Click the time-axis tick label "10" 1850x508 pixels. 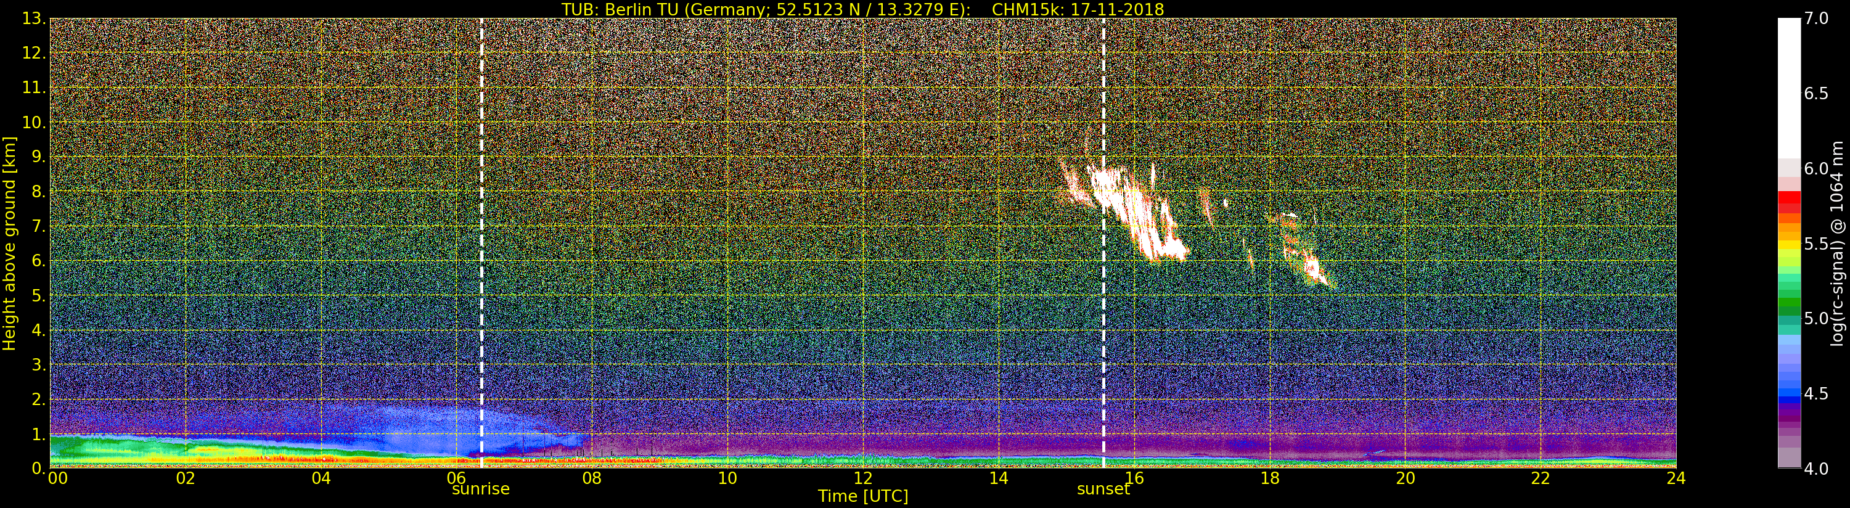[x=727, y=478]
